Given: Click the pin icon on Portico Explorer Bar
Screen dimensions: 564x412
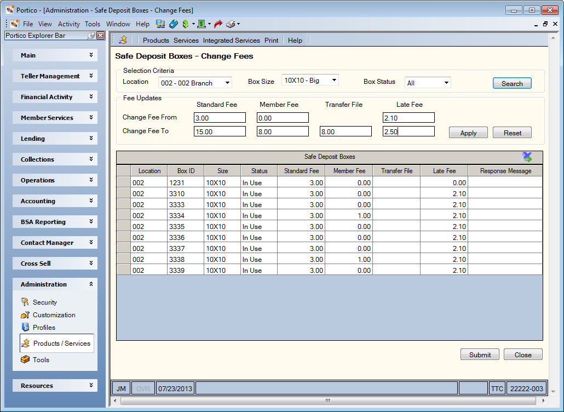Looking at the screenshot, I should click(91, 35).
